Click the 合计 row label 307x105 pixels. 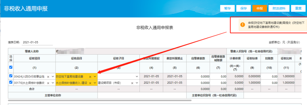tap(32, 89)
